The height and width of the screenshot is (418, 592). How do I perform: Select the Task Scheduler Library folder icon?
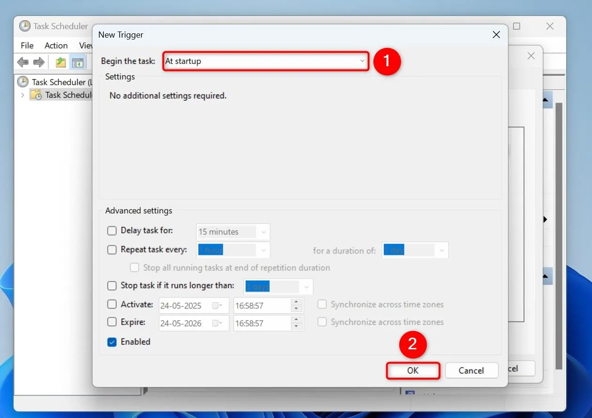pos(36,95)
